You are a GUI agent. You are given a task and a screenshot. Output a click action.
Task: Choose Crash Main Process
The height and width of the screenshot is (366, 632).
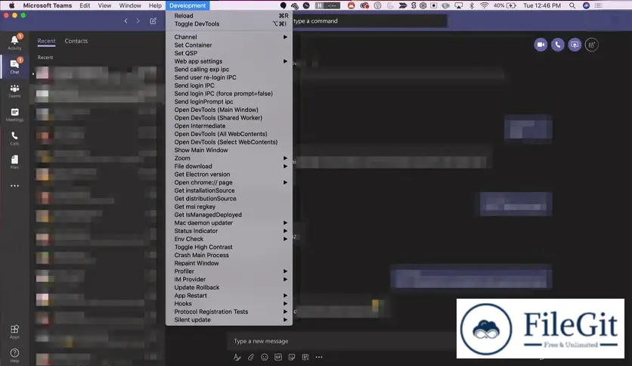pos(229,255)
